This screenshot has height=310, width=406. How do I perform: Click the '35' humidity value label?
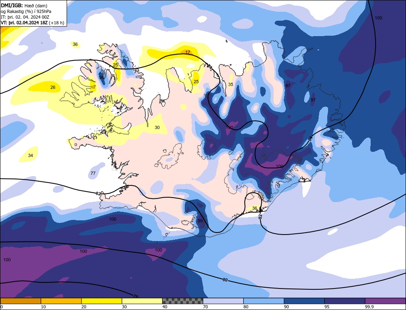231,85
